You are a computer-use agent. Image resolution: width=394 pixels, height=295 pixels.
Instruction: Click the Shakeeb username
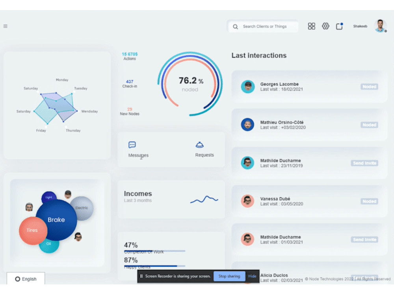[x=360, y=26]
